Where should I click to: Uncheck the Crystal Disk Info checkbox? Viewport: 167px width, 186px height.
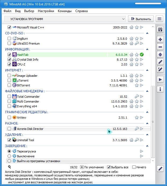tap(9, 60)
